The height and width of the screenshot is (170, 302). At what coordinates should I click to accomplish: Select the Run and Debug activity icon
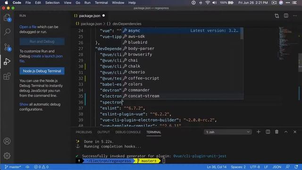(x=7, y=61)
